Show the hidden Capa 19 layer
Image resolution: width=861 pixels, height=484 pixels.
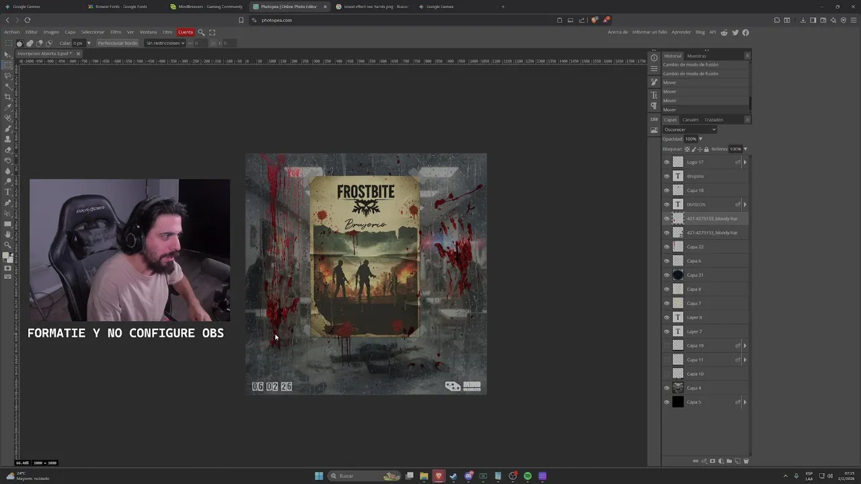[667, 346]
